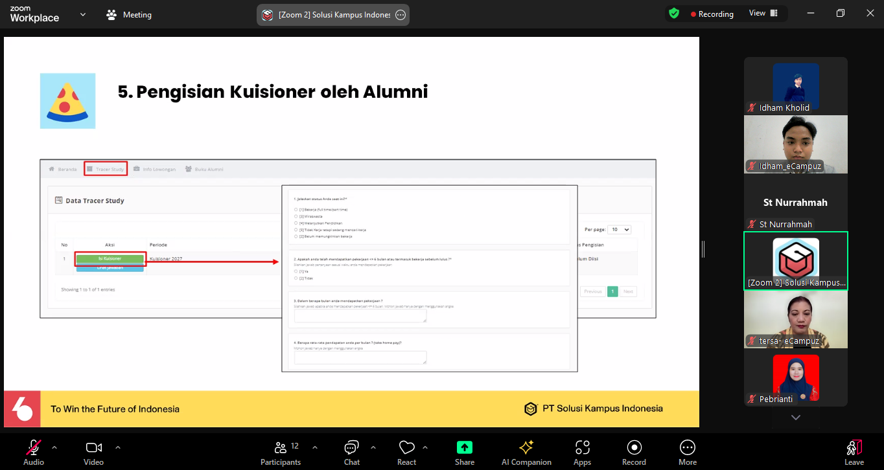
Task: Expand the Zoom Workplace dropdown arrow
Action: (x=83, y=14)
